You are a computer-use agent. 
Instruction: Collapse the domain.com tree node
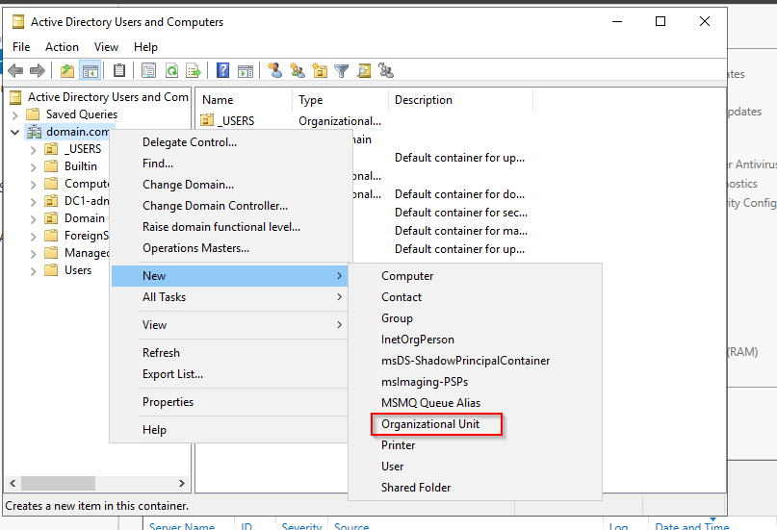point(14,132)
